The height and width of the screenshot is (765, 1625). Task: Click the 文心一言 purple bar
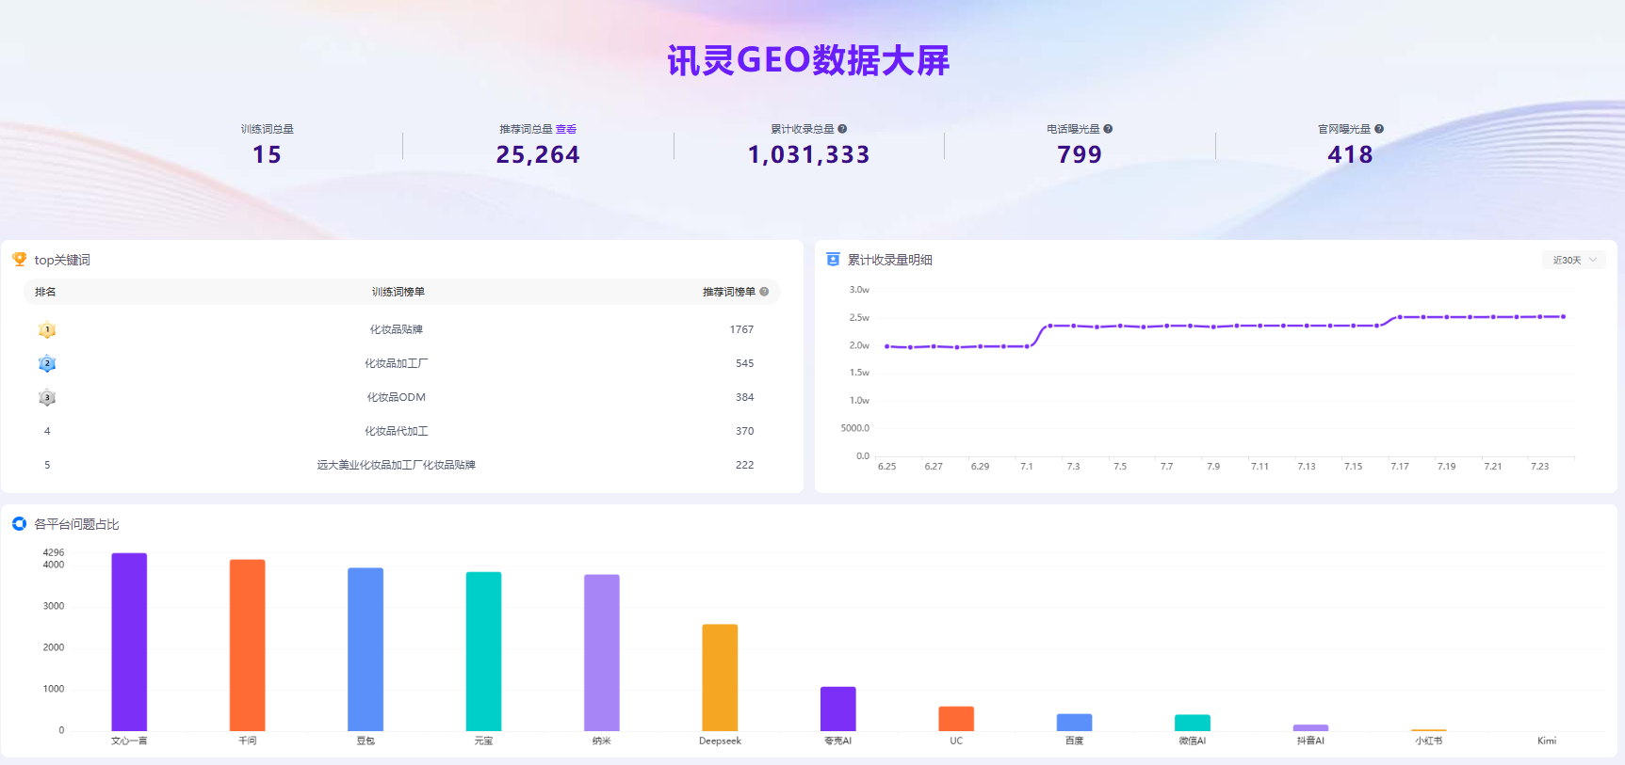129,642
